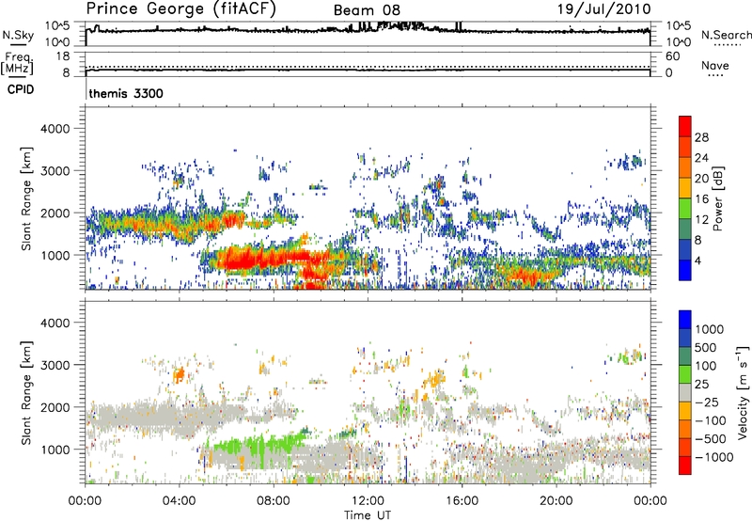The width and height of the screenshot is (752, 521).
Task: Click the '18' frequency axis tick
Action: pos(63,56)
